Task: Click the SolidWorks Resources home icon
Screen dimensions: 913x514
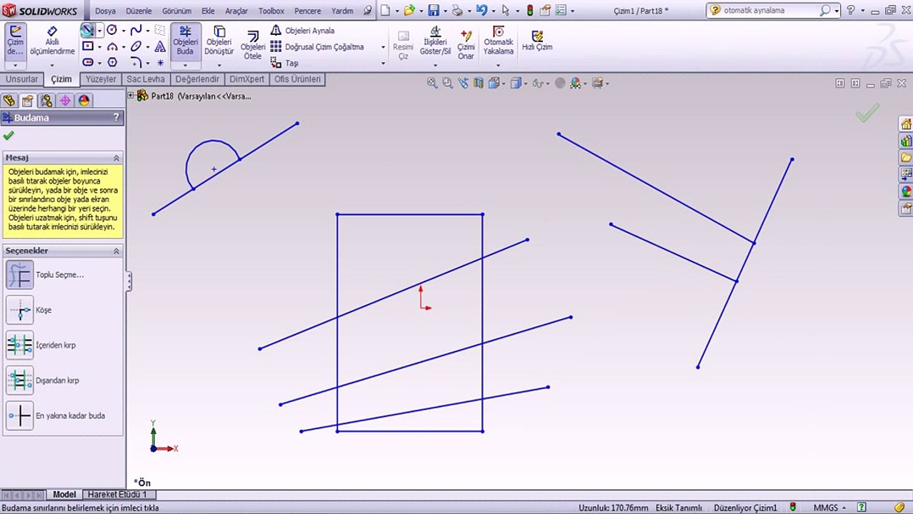Action: (906, 124)
